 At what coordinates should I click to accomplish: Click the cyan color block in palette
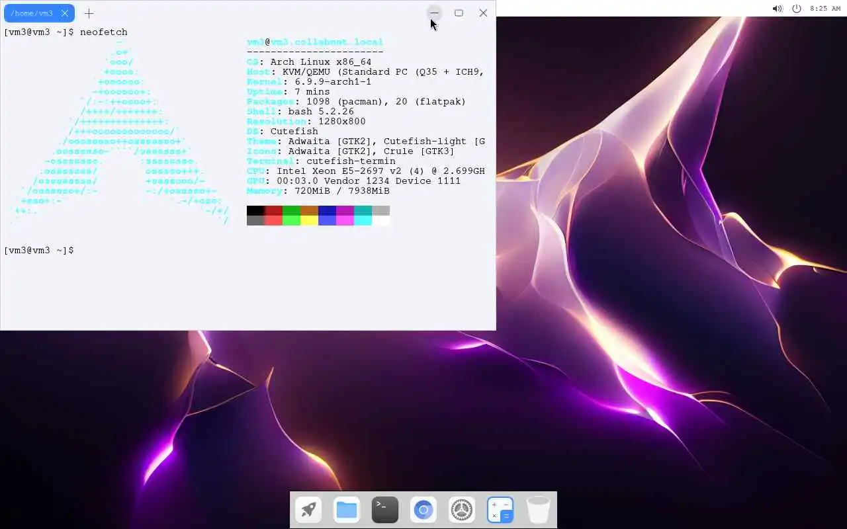tap(363, 211)
